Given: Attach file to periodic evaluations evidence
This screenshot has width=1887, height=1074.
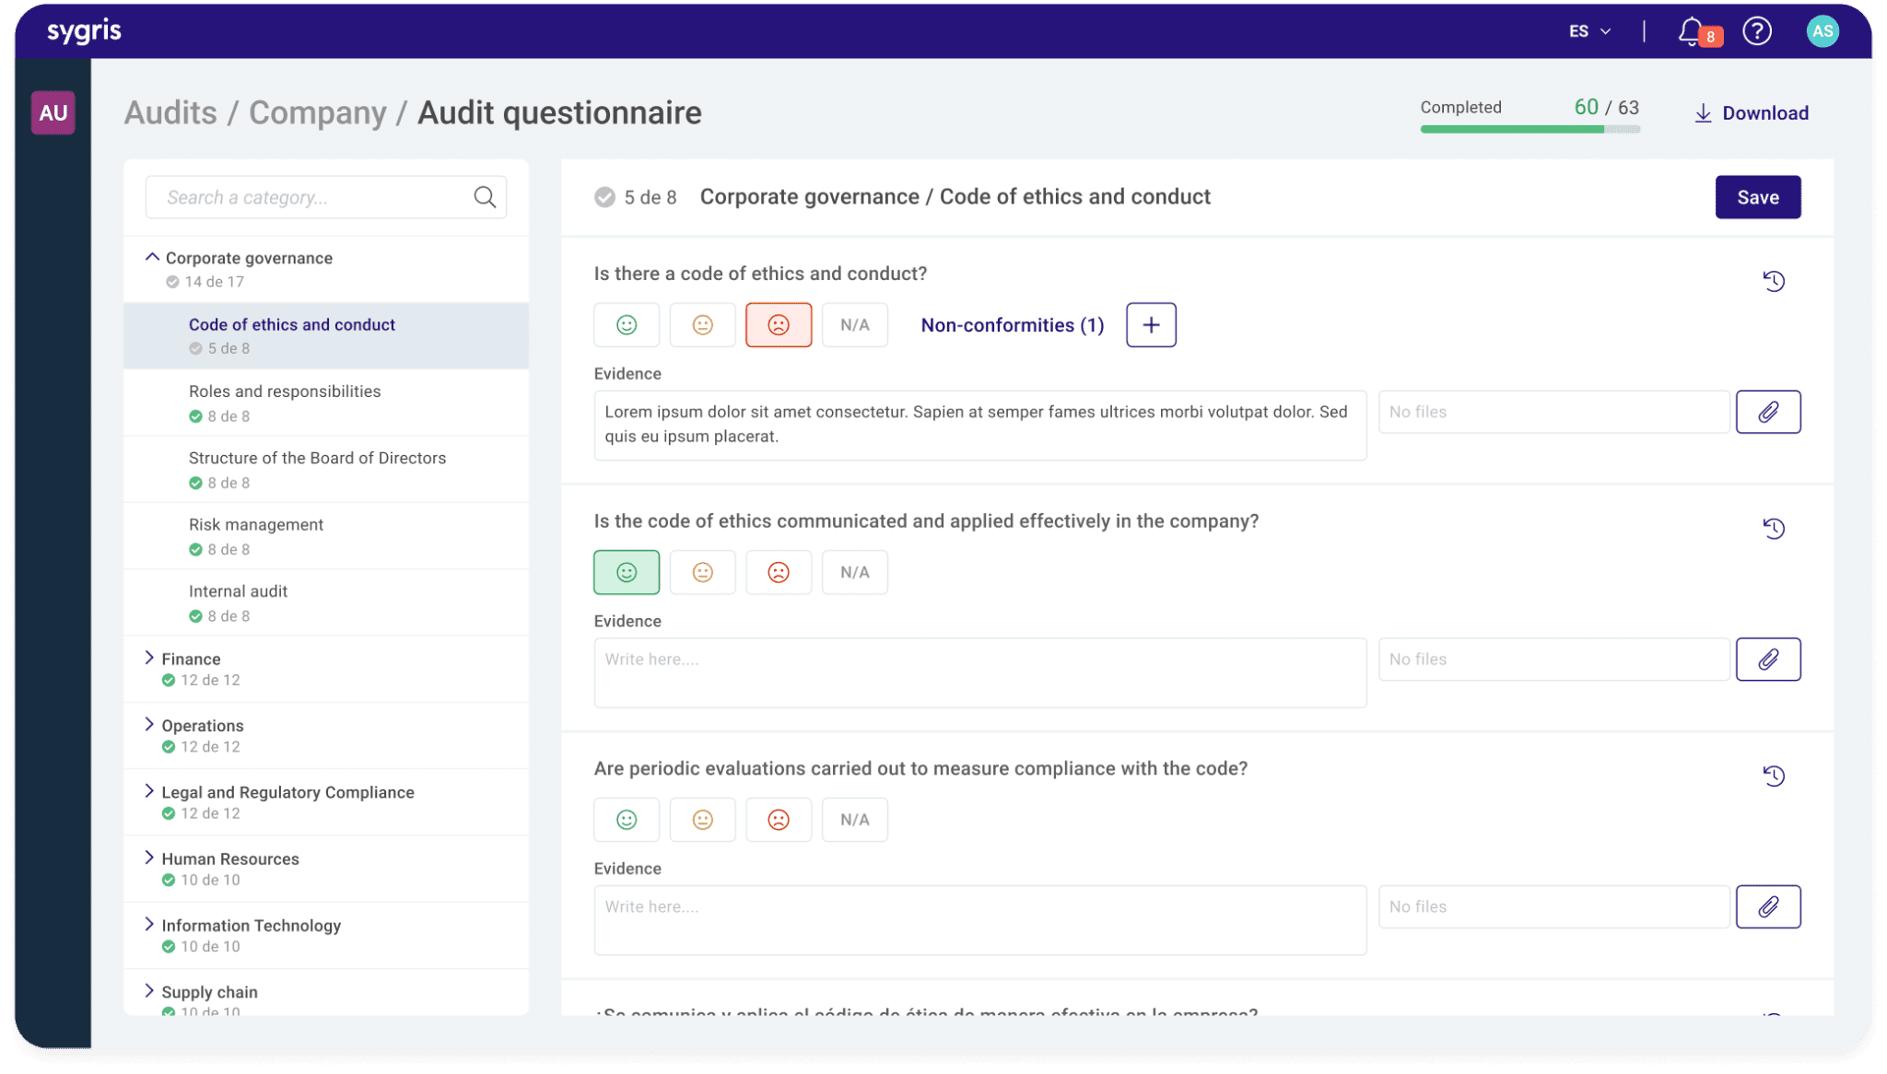Looking at the screenshot, I should (x=1768, y=906).
